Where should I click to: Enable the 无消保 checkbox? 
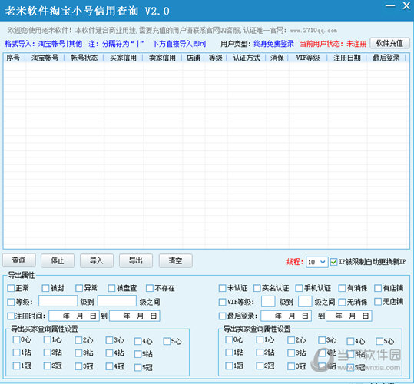pos(342,302)
